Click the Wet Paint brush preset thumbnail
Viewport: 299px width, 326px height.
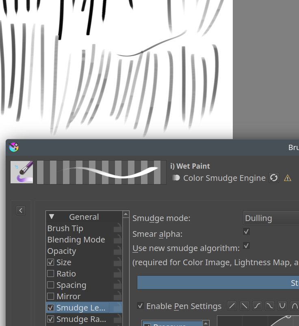[22, 172]
